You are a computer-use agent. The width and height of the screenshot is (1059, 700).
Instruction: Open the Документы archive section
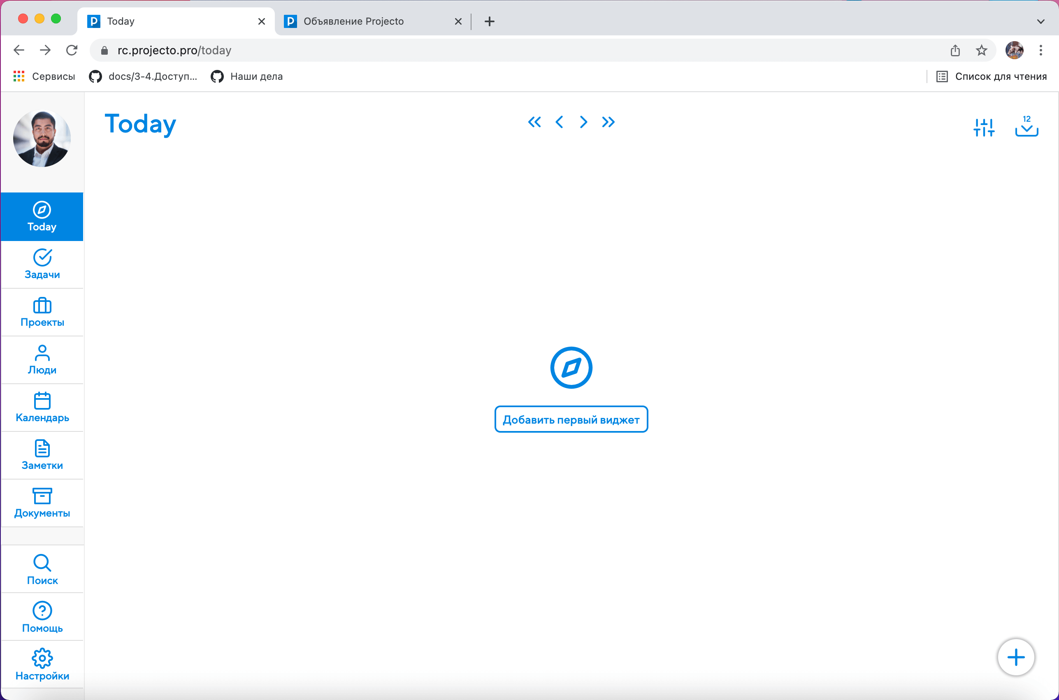tap(42, 503)
